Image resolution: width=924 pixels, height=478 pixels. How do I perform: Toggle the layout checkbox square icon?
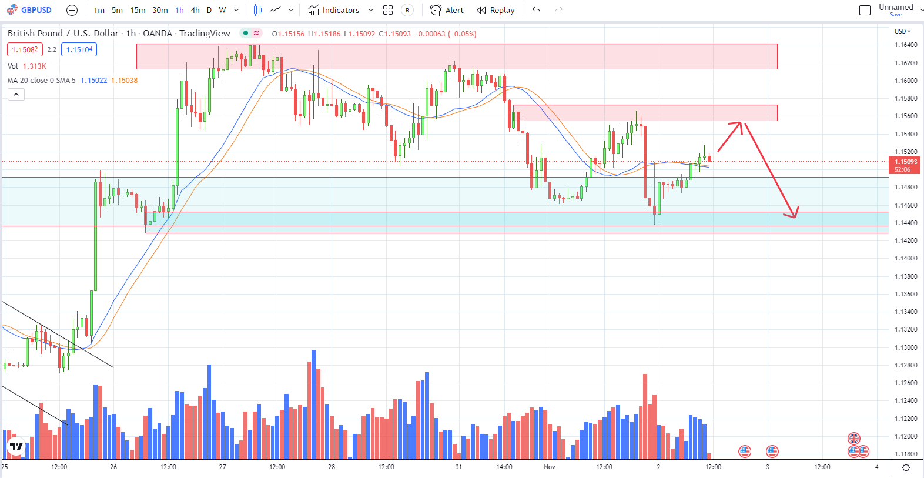coord(865,10)
